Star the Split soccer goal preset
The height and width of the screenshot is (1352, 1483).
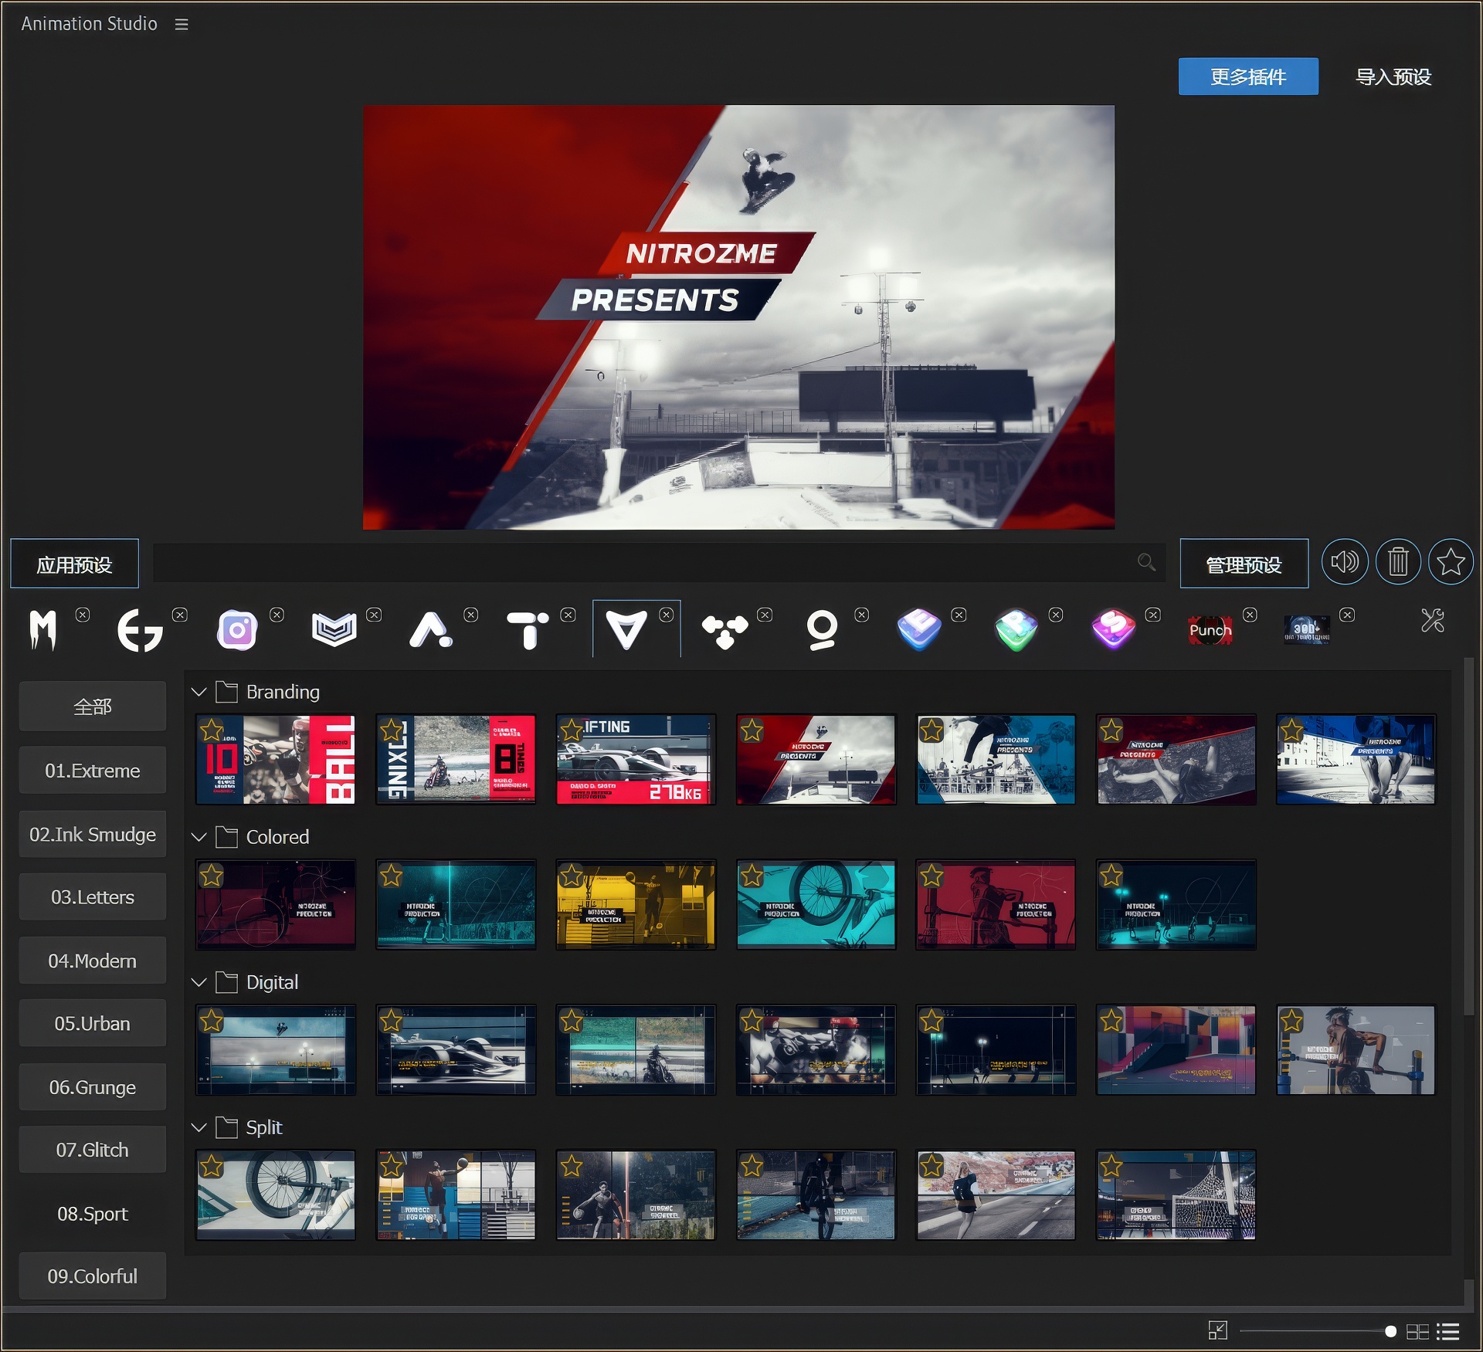coord(1111,1165)
